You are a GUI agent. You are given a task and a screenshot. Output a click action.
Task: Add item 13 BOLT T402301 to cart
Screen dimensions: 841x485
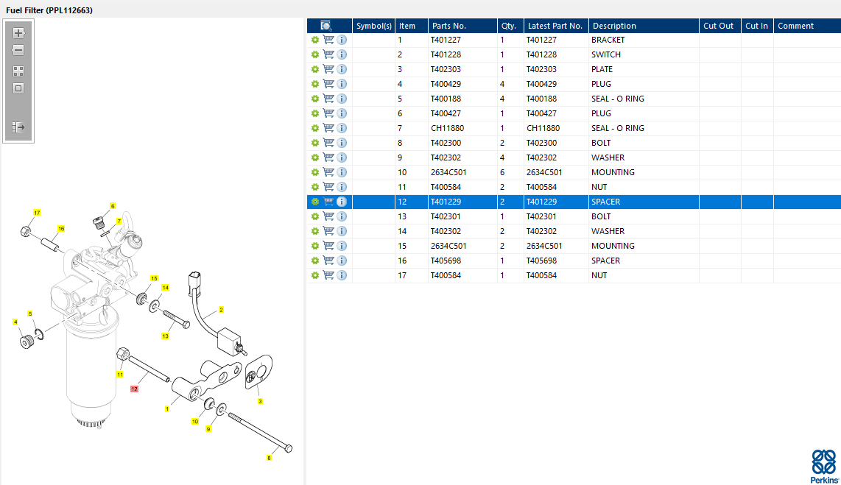click(x=328, y=216)
